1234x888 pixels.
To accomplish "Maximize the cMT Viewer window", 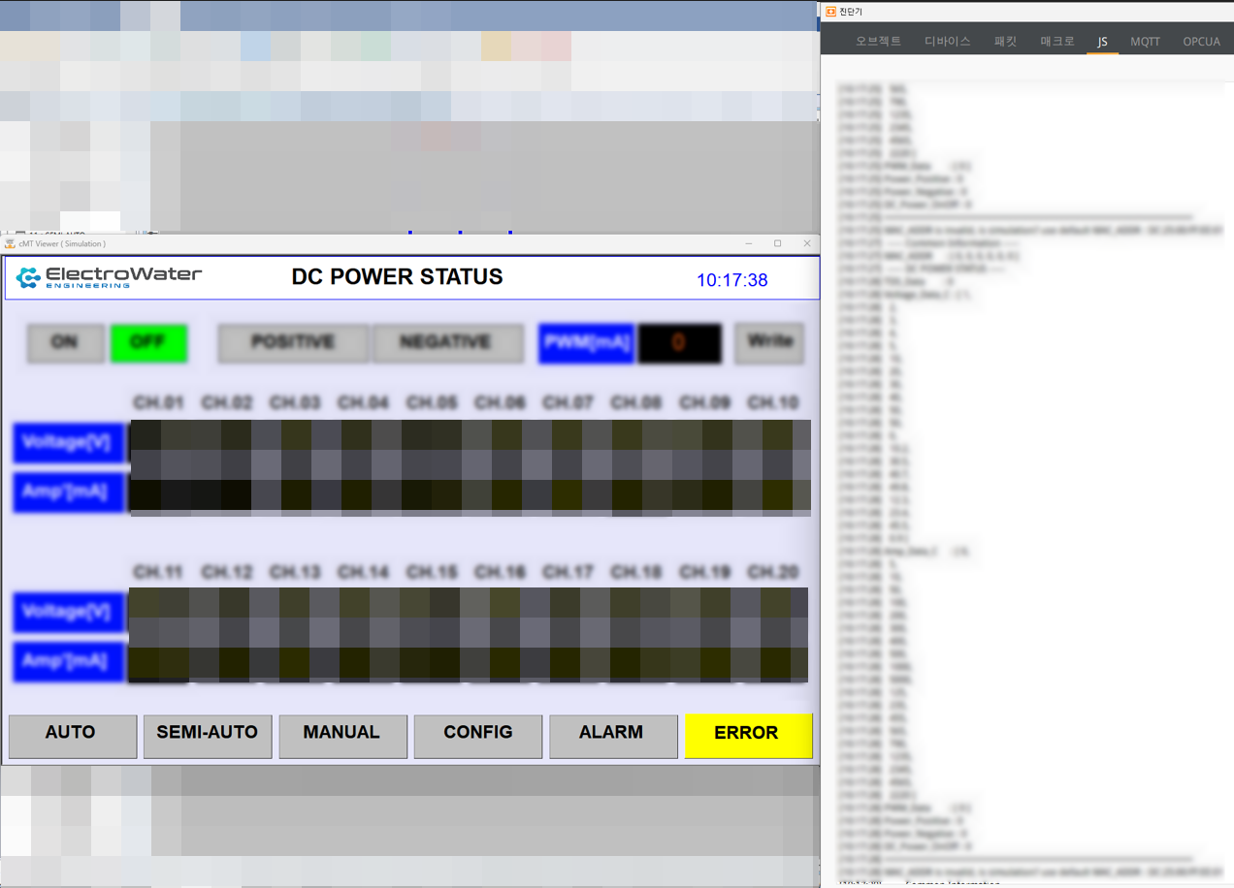I will [x=777, y=243].
